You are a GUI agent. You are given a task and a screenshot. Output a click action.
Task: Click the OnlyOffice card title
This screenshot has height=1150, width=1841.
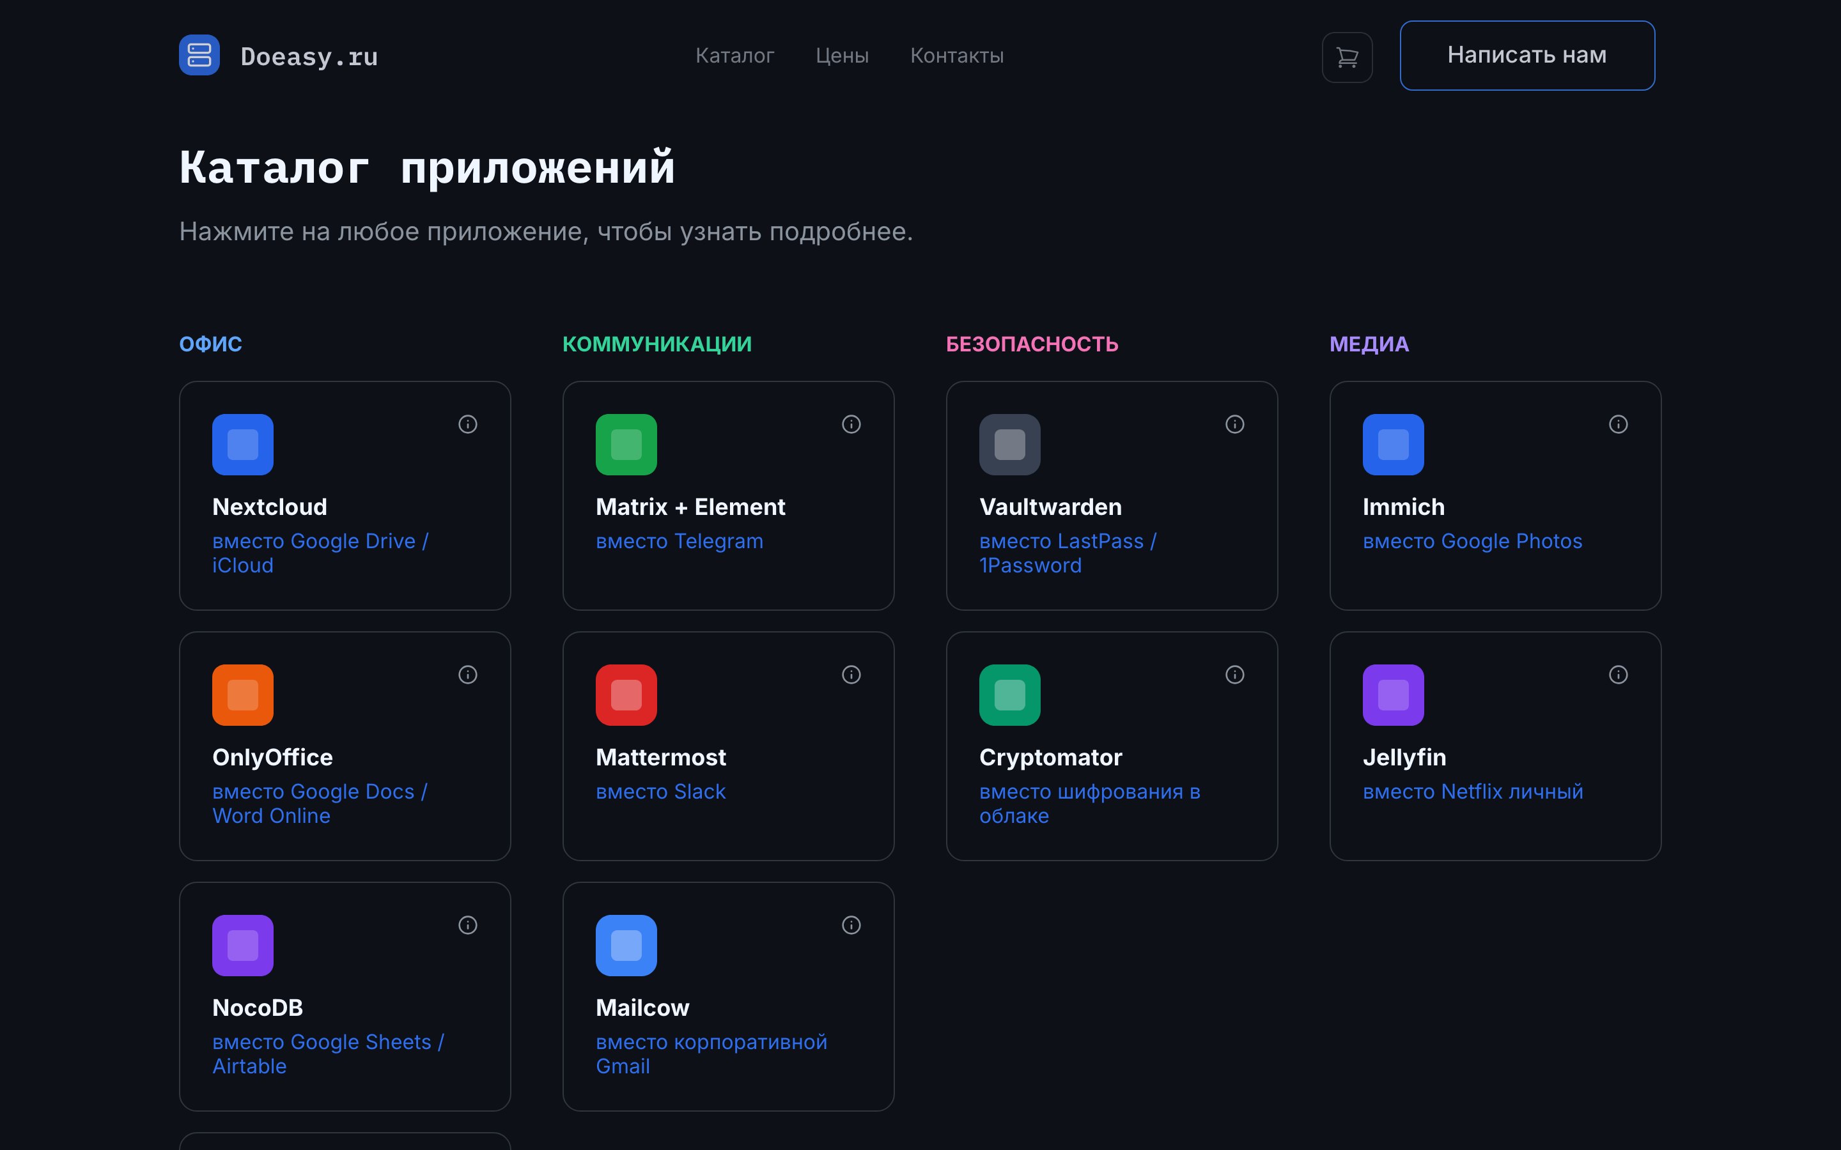272,757
